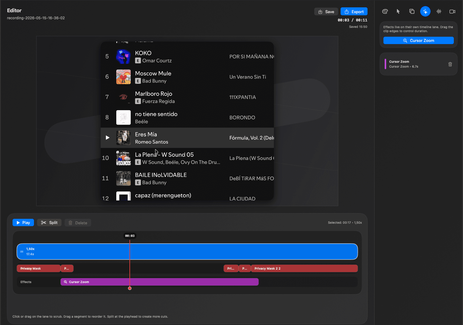Image resolution: width=463 pixels, height=325 pixels.
Task: Select the Privacy Mask 2 2 clip
Action: [304, 268]
